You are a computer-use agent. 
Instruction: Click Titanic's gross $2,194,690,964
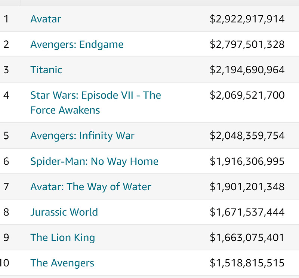point(247,70)
